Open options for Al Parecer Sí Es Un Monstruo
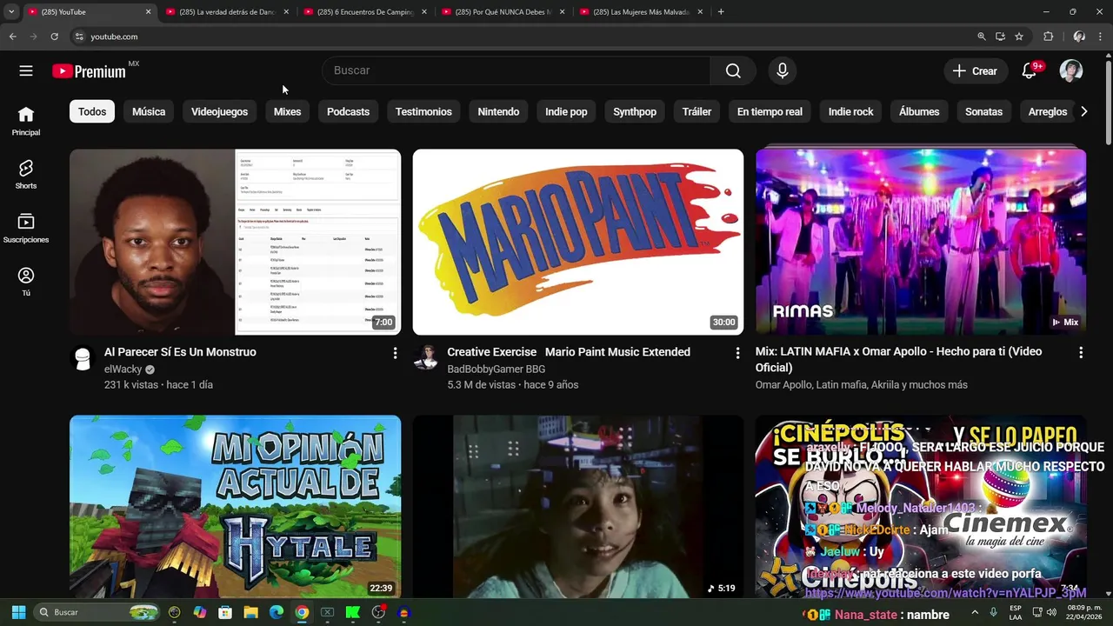Viewport: 1113px width, 626px height. point(395,353)
